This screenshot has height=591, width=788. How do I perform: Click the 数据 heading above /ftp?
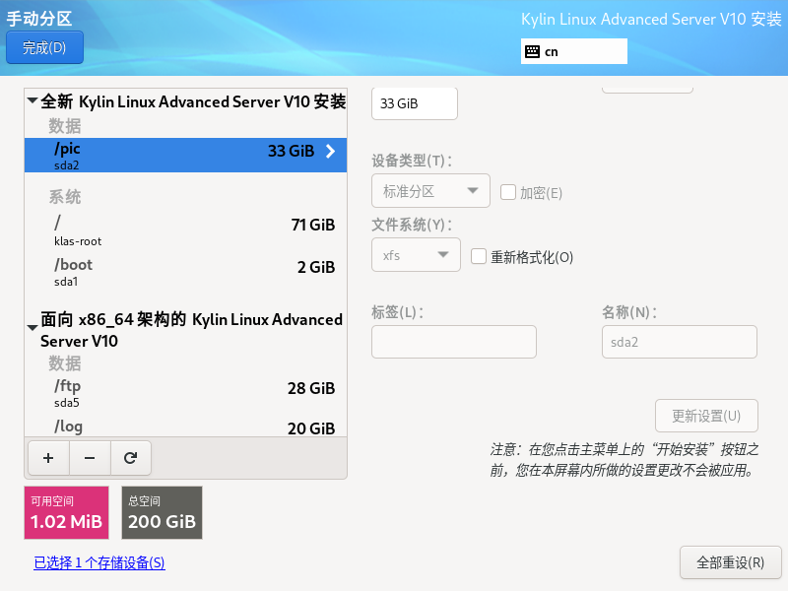[64, 362]
